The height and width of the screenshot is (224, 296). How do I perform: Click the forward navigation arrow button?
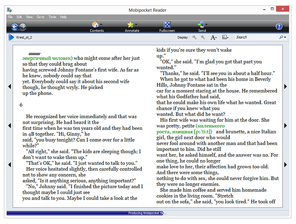23,27
